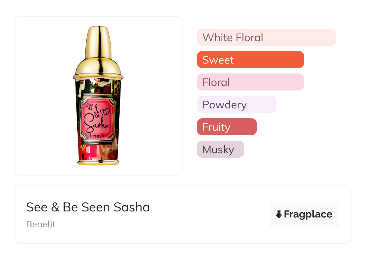Open the See & Be Seen Sasha title

[x=88, y=207]
